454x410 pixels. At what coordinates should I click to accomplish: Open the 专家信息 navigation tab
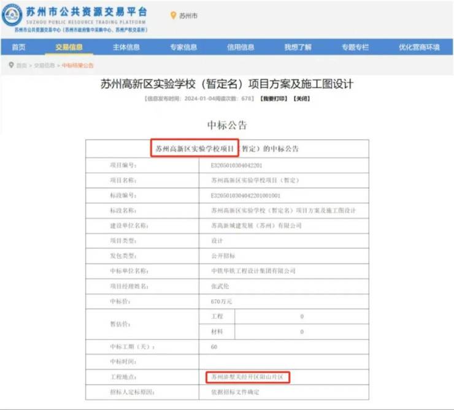pos(183,47)
